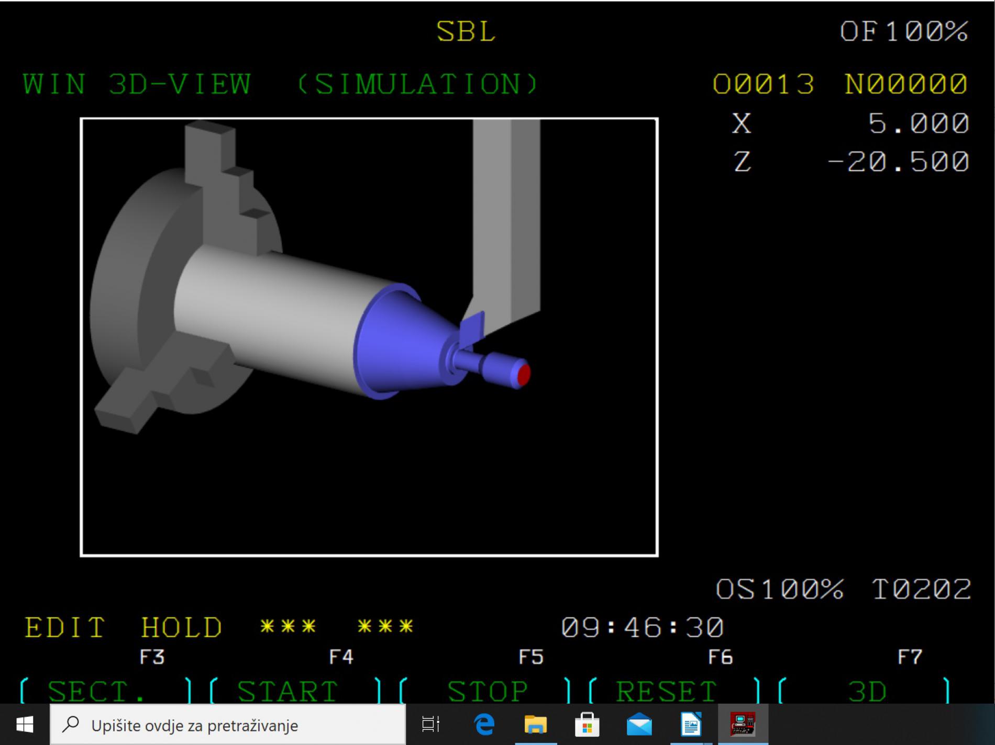Start the simulation with START softkey
Screen dimensions: 995x745
pyautogui.click(x=288, y=691)
